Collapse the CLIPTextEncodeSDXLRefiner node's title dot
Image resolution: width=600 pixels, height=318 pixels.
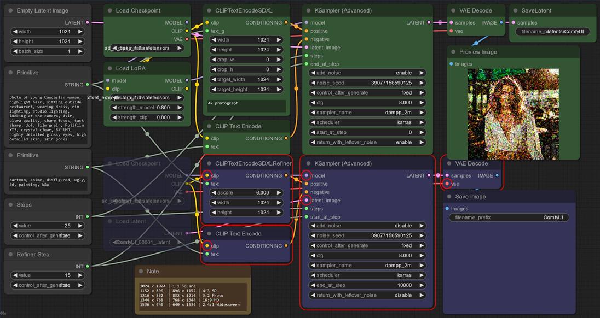tap(209, 163)
